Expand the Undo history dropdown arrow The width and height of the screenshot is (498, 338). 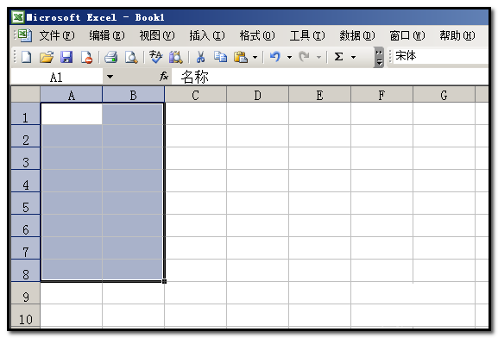click(289, 58)
